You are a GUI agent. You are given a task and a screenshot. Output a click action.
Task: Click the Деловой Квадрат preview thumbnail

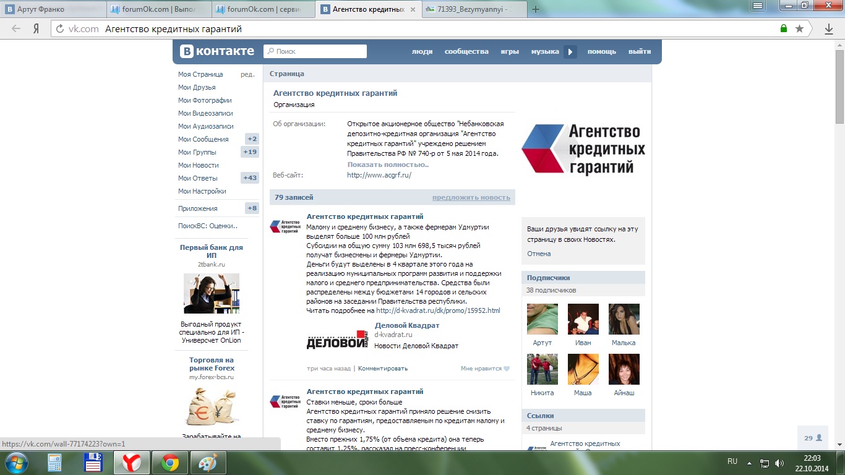[338, 340]
